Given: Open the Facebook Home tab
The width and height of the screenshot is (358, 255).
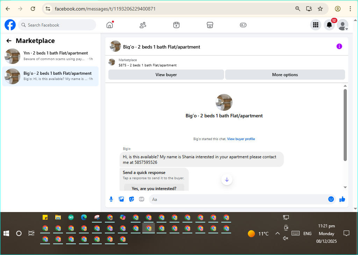Looking at the screenshot, I should click(x=110, y=25).
